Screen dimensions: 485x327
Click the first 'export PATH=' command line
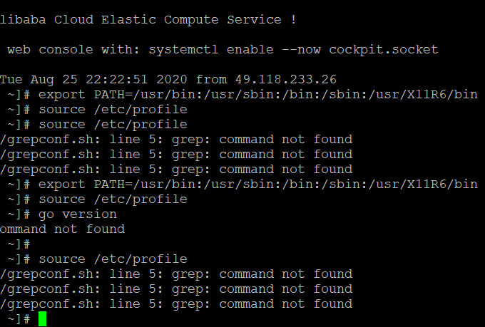242,95
